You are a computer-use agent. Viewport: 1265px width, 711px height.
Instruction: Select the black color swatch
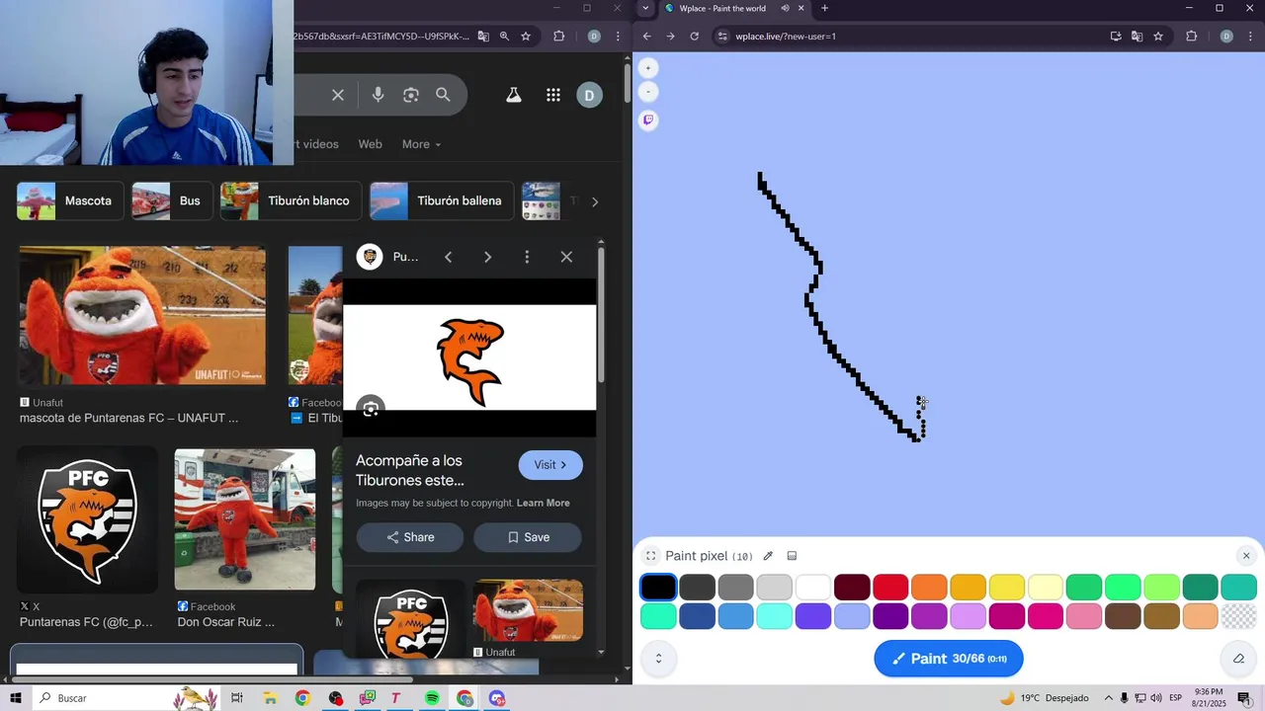(658, 587)
